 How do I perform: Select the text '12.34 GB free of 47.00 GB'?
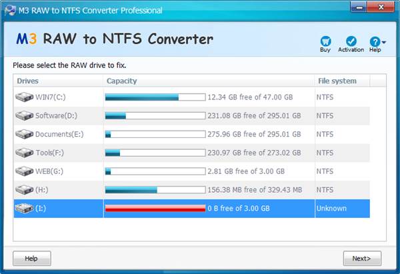pos(250,97)
